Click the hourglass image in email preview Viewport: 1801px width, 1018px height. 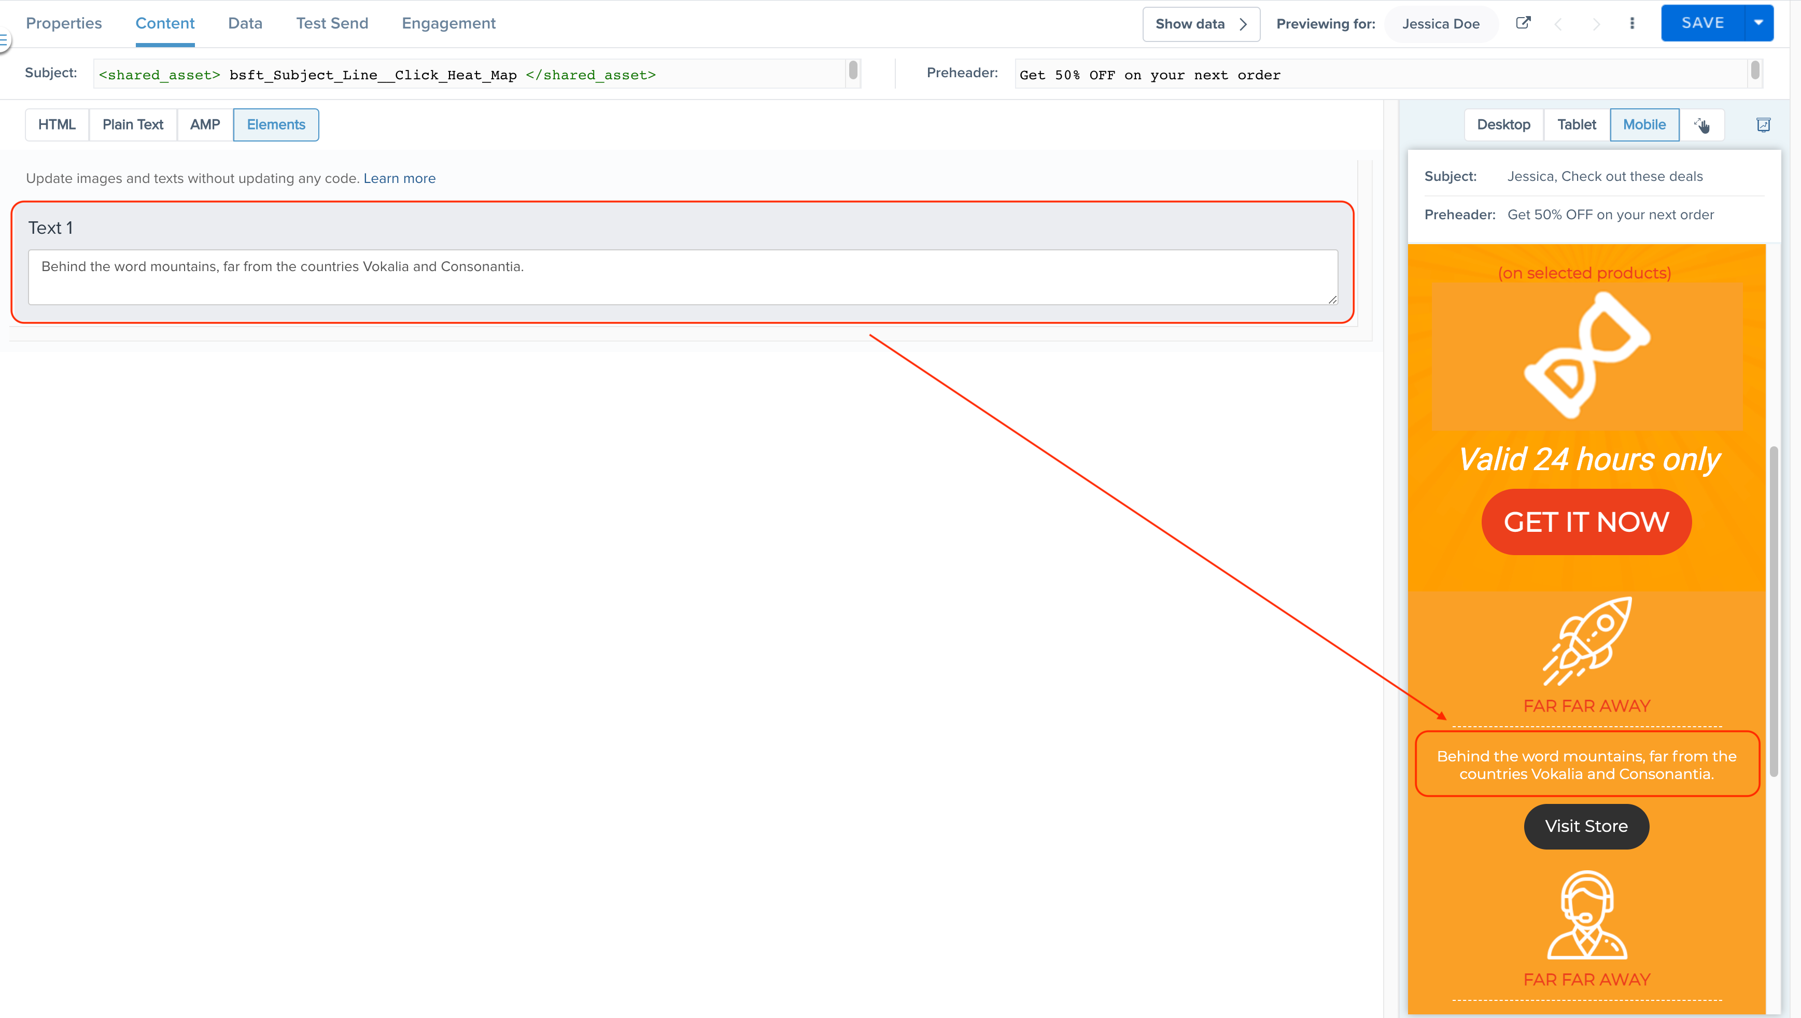tap(1586, 355)
